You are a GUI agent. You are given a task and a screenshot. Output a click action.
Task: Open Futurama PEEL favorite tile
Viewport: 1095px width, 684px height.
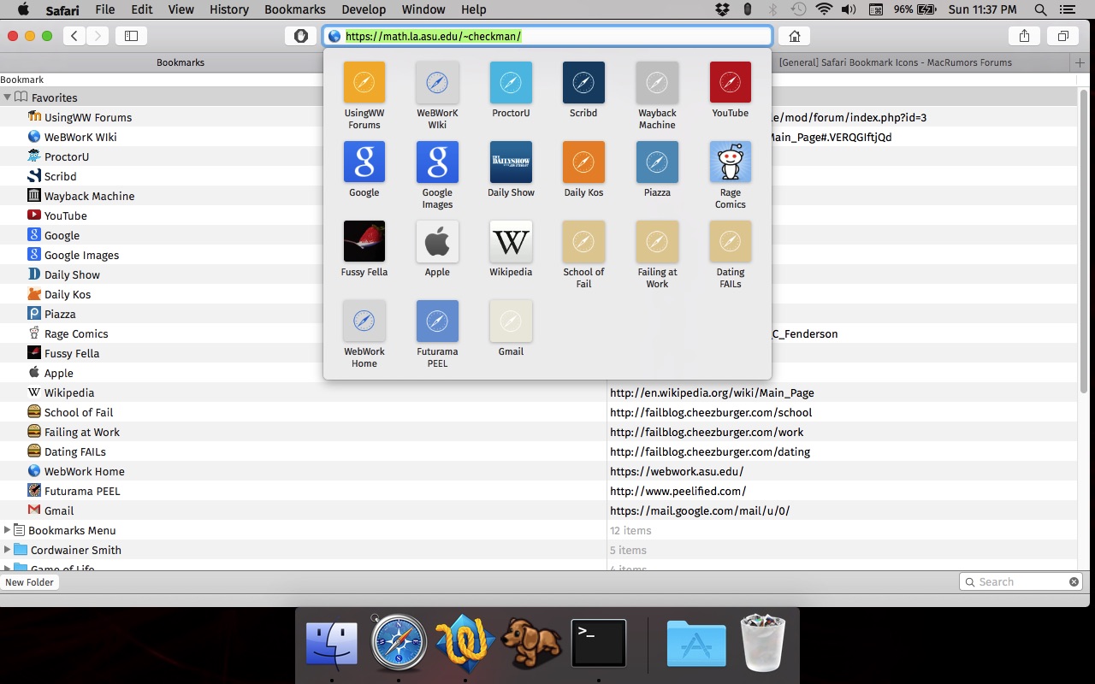click(x=437, y=321)
